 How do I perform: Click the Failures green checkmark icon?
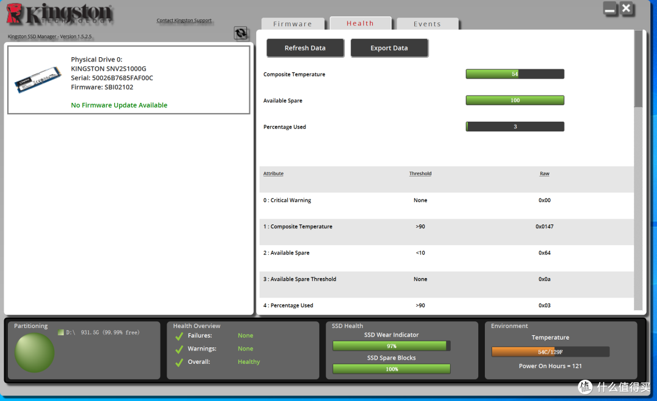coord(179,336)
